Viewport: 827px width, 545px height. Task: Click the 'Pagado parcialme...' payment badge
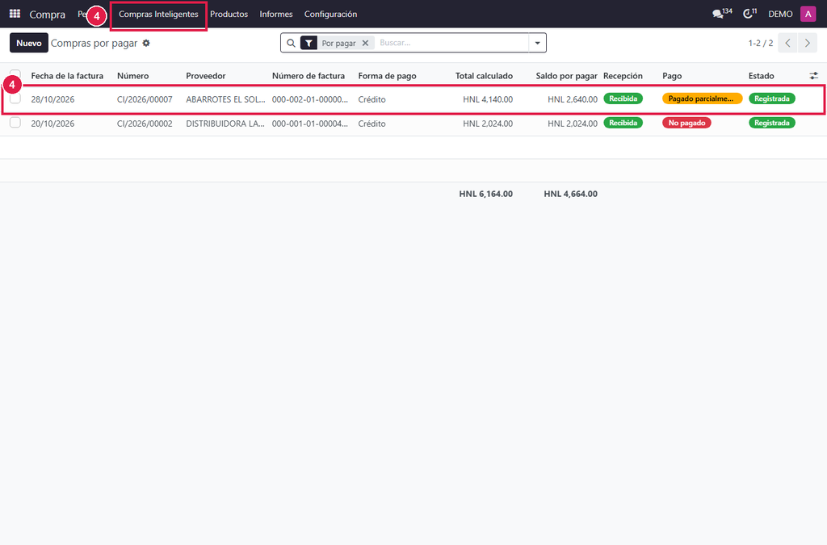702,99
